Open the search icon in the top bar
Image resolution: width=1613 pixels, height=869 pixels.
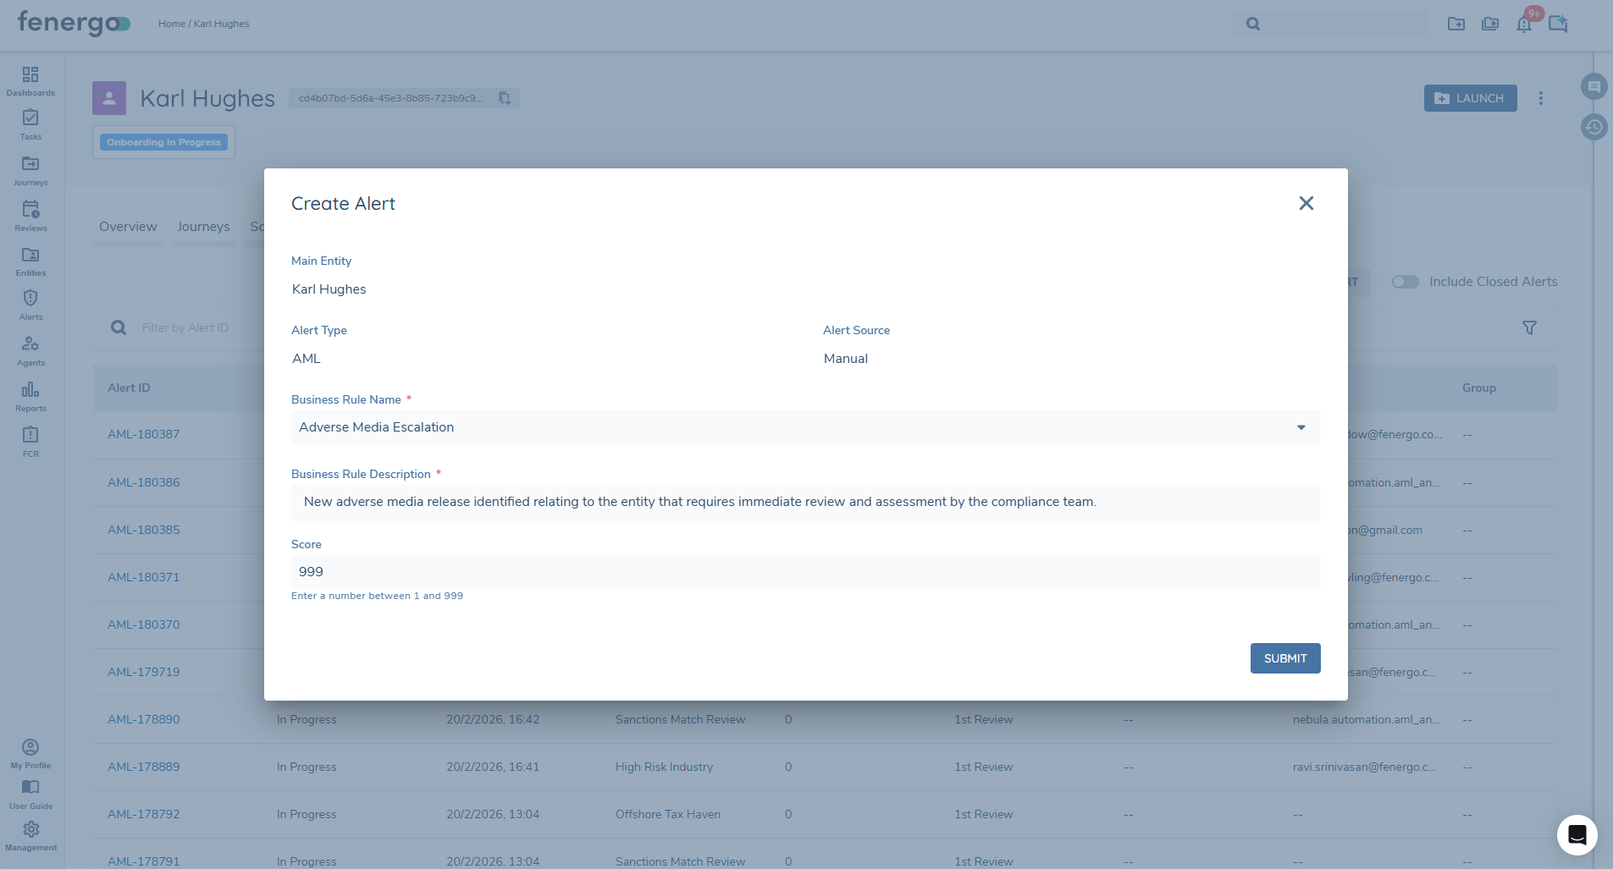point(1252,24)
